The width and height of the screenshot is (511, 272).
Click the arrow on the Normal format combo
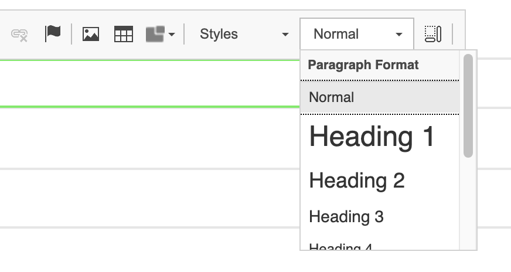(399, 35)
